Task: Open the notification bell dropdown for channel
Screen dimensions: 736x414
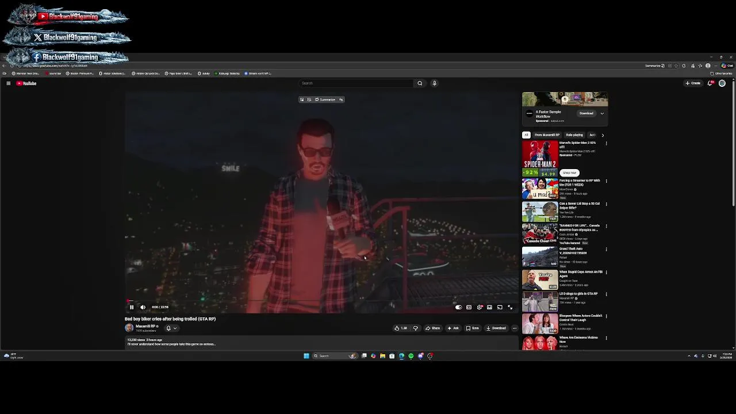Action: point(171,328)
